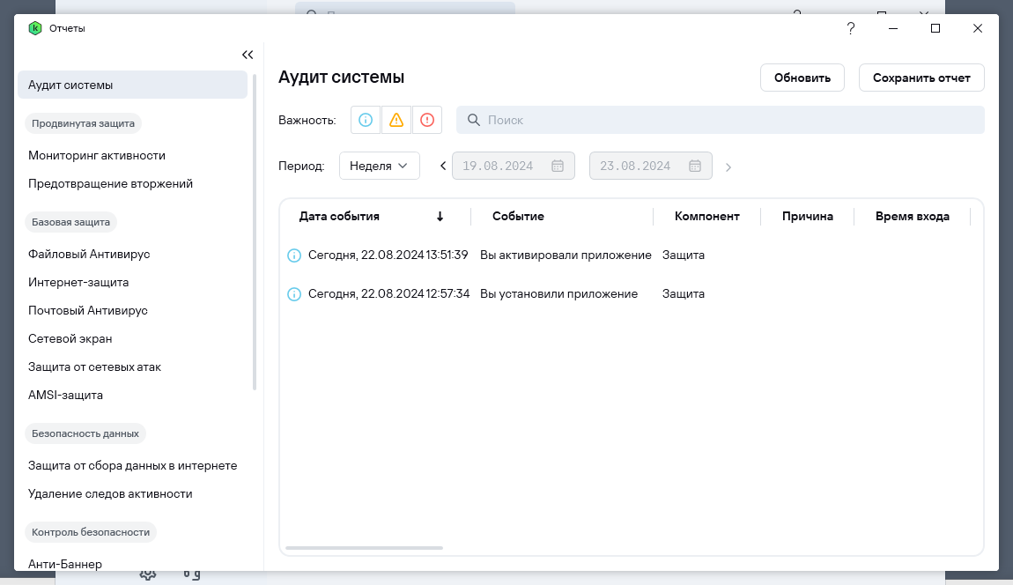Go to the next period arrow
The width and height of the screenshot is (1013, 585).
728,166
